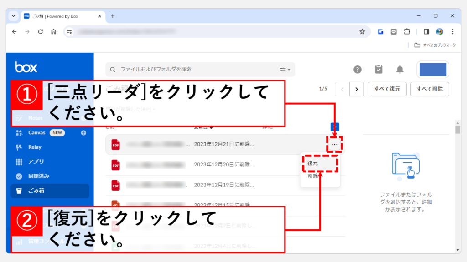Select the ごみ箱 | Powered by Box tab
The width and height of the screenshot is (467, 262).
[x=62, y=16]
